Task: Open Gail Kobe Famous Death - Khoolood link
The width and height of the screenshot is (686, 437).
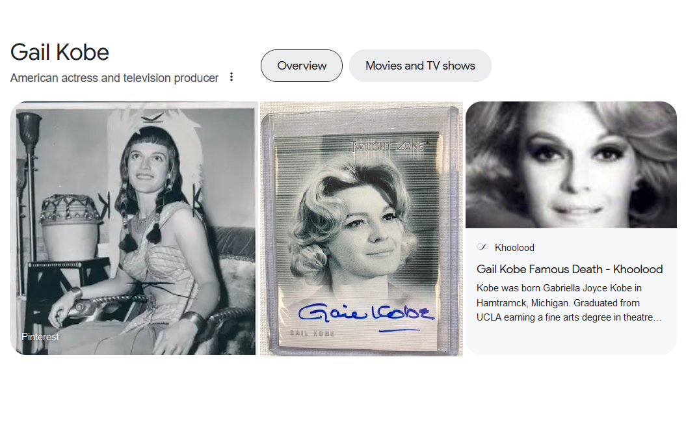Action: (570, 269)
